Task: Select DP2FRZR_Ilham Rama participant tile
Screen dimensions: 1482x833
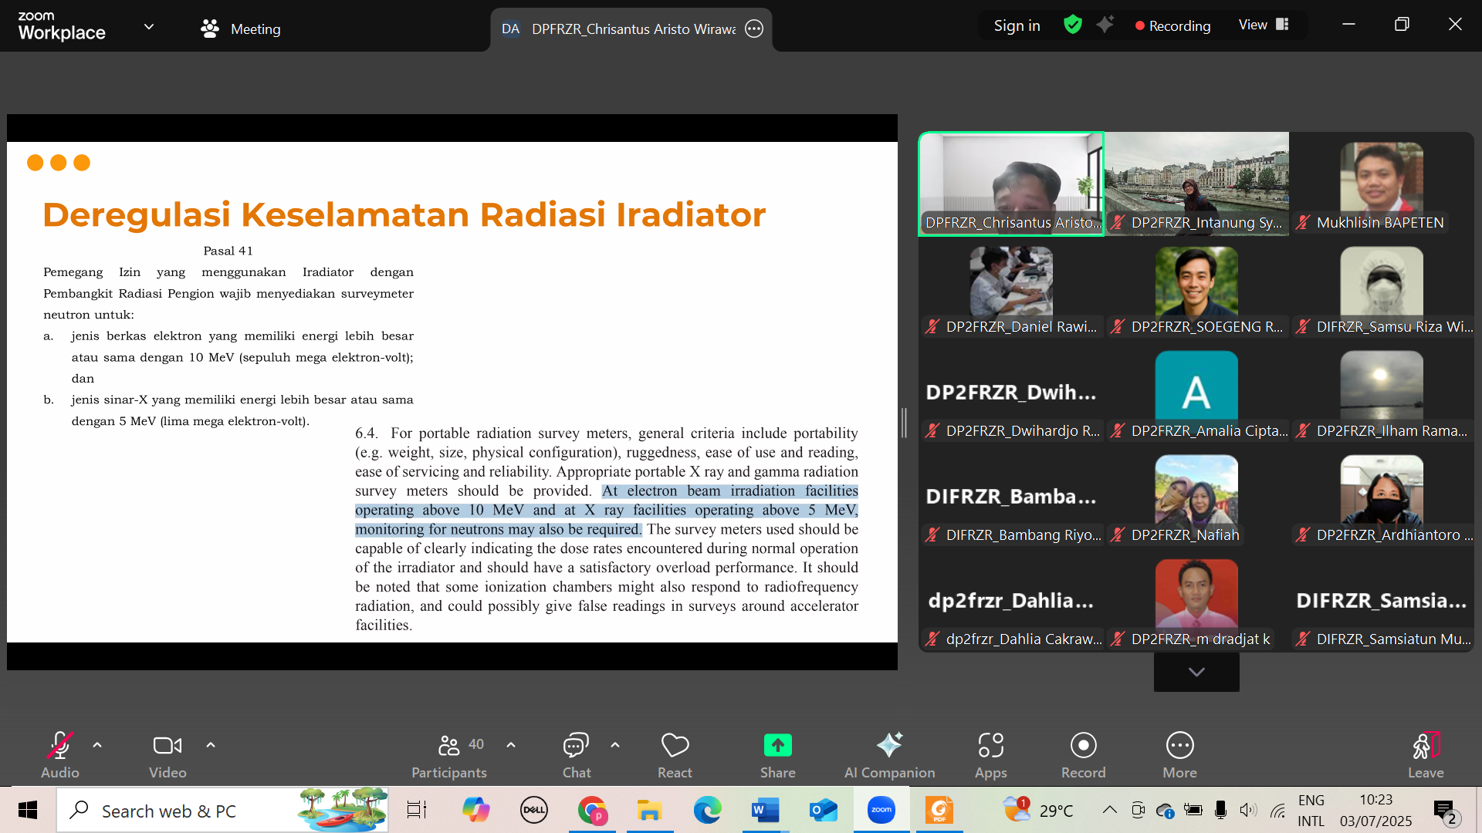Action: coord(1382,392)
